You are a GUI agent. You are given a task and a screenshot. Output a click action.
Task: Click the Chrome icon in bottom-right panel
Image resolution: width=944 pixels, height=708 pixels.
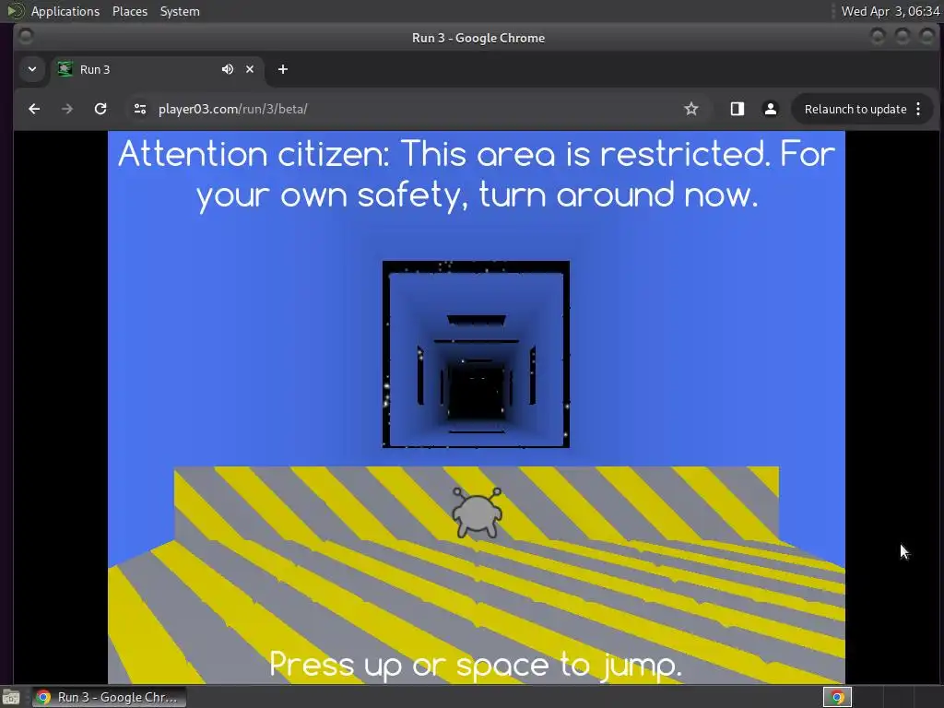point(837,697)
